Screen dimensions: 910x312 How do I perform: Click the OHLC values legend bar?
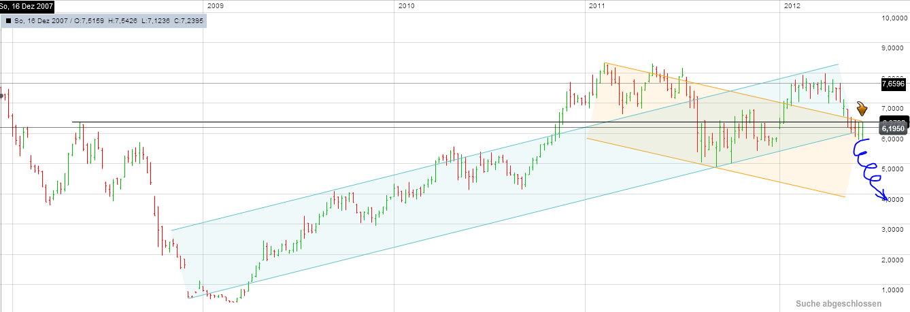(102, 21)
